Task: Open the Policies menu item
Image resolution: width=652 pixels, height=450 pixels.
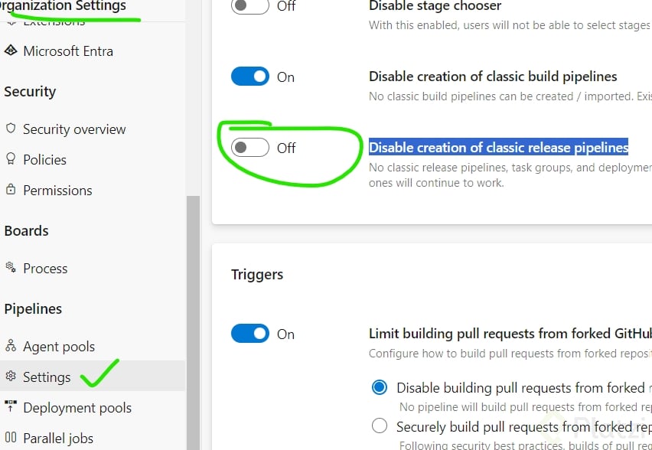Action: [44, 160]
